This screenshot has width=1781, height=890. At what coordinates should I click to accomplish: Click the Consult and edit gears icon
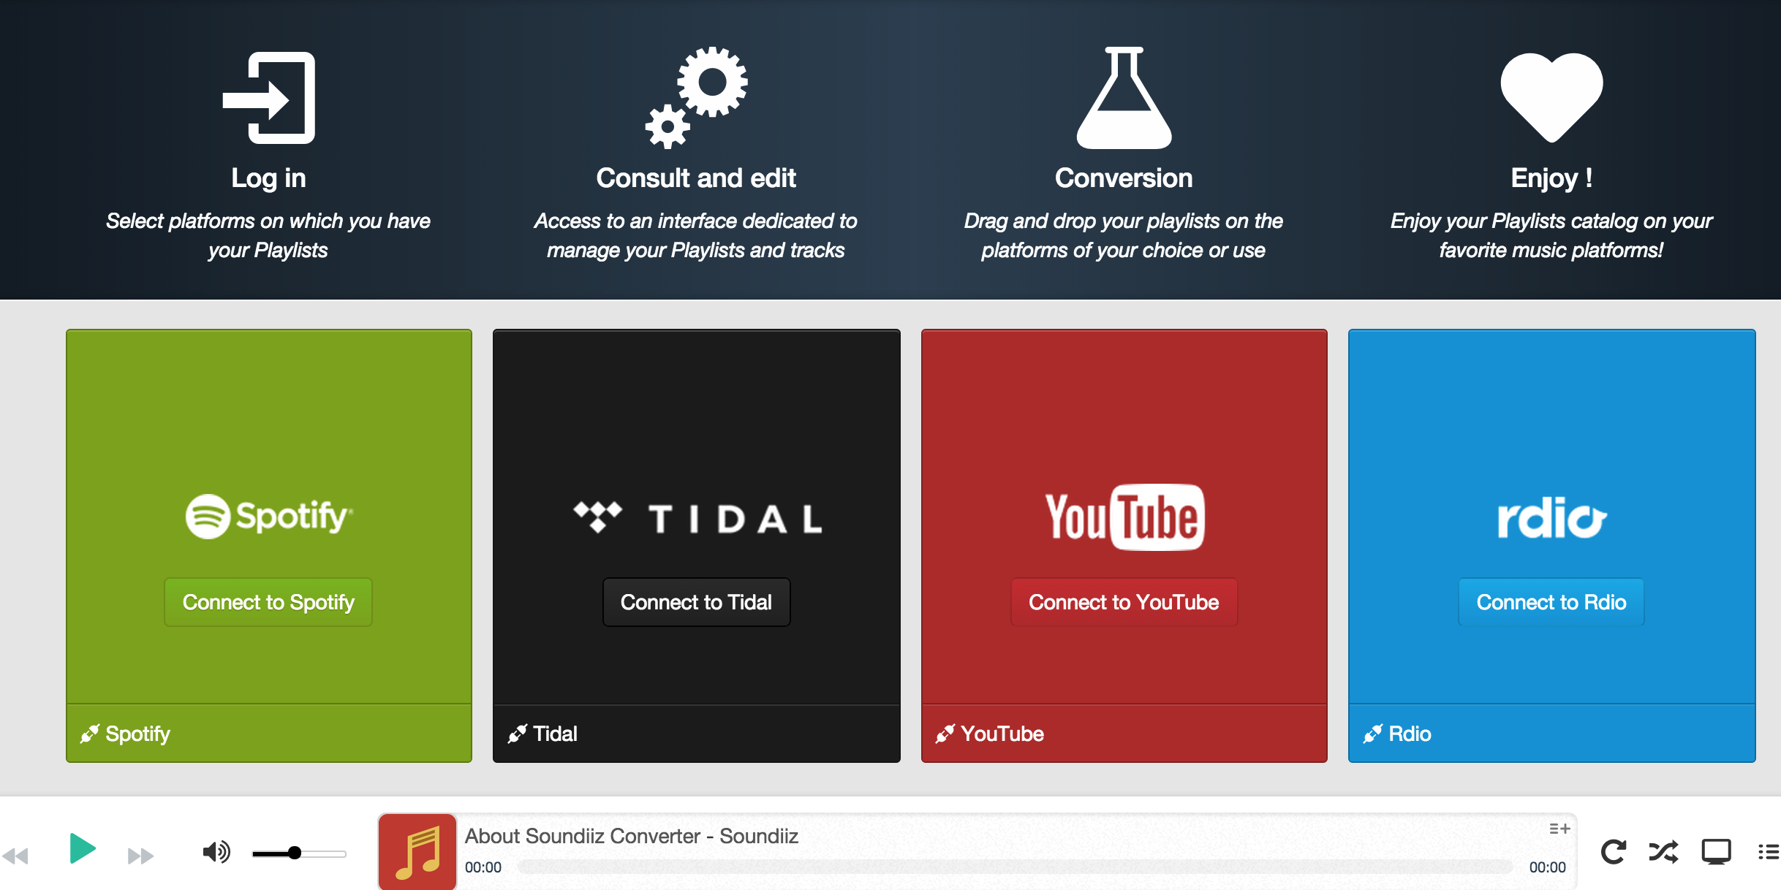(x=696, y=98)
